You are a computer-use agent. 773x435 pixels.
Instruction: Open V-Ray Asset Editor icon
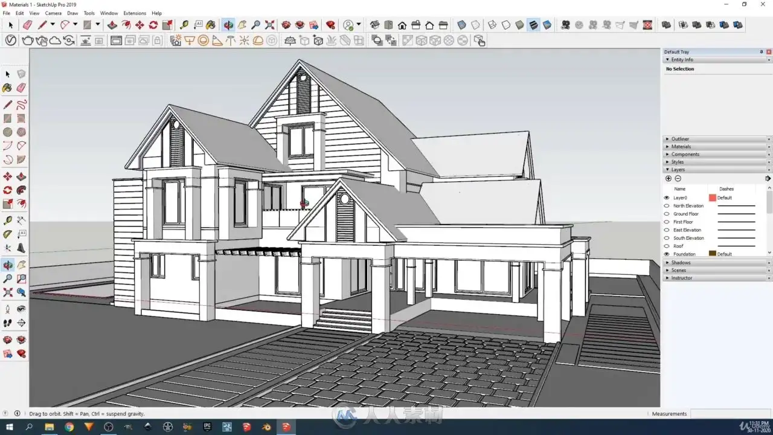point(11,40)
